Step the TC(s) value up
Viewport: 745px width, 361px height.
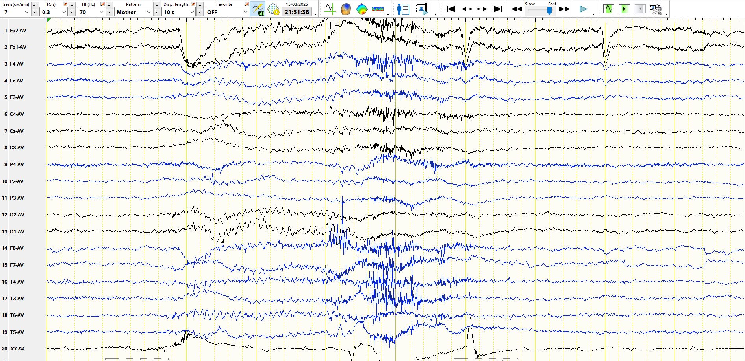pos(72,5)
